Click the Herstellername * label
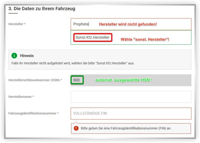This screenshot has width=200, height=143. click(x=21, y=97)
